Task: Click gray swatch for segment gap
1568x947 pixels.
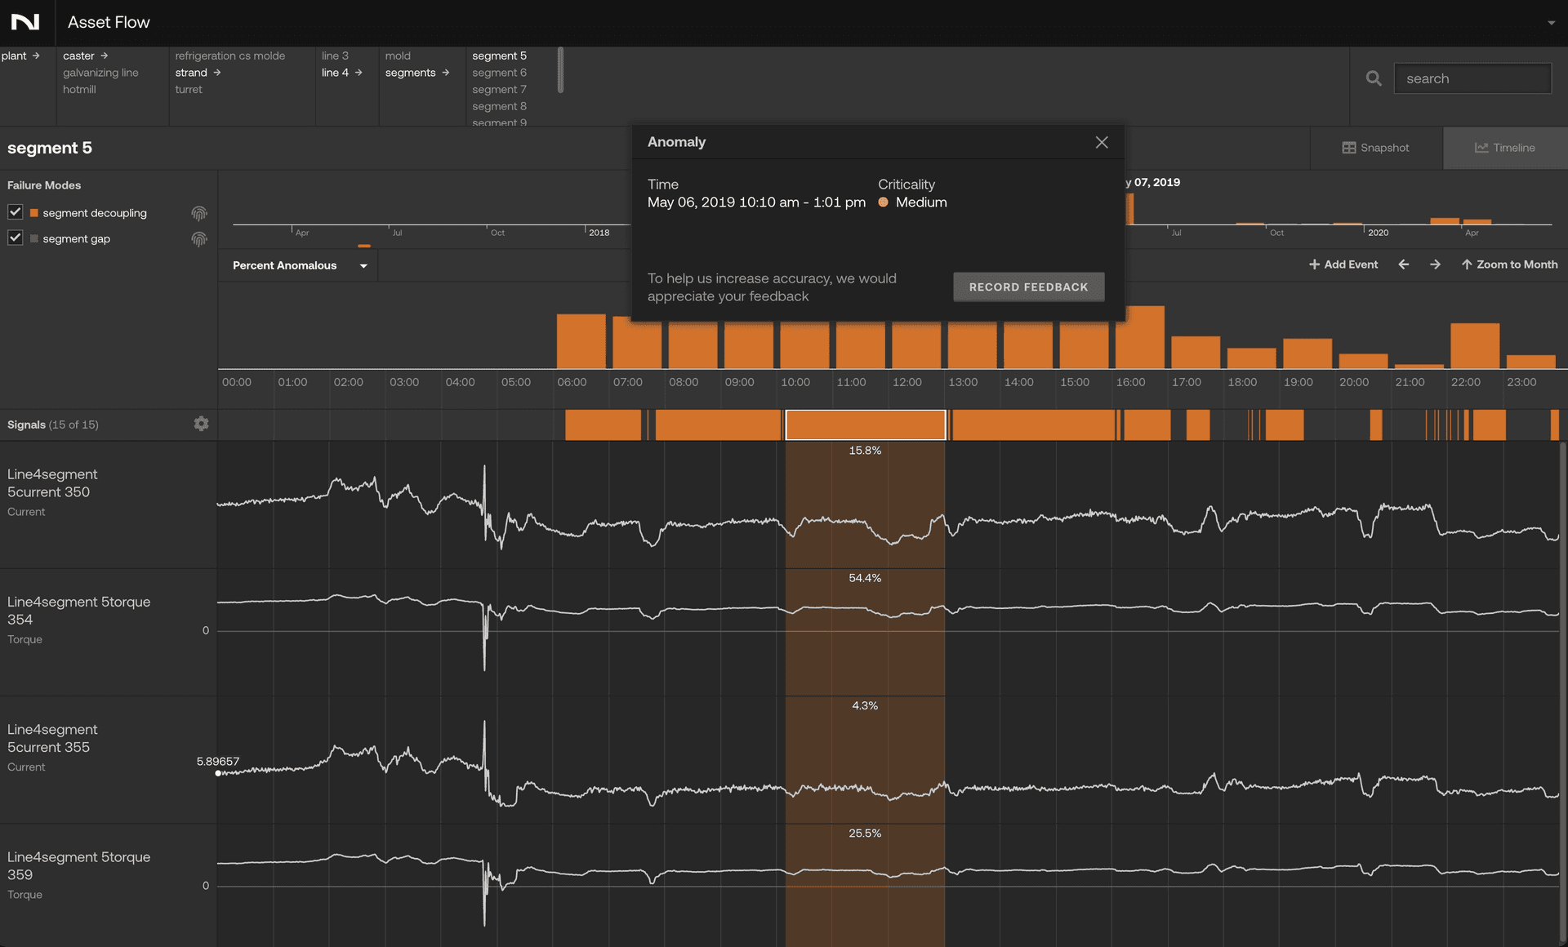Action: (x=34, y=238)
